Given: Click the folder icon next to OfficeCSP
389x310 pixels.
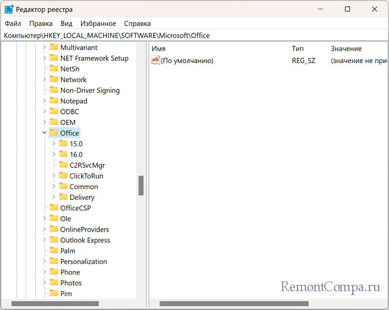Looking at the screenshot, I should point(54,208).
